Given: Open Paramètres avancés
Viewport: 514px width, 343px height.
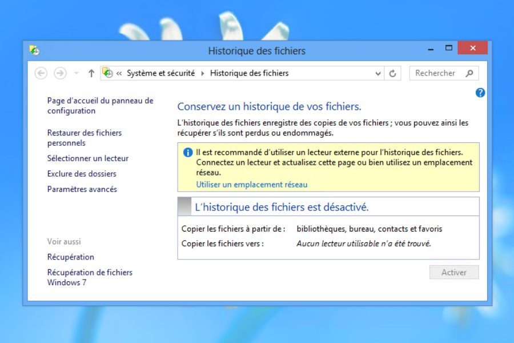Looking at the screenshot, I should [x=82, y=189].
